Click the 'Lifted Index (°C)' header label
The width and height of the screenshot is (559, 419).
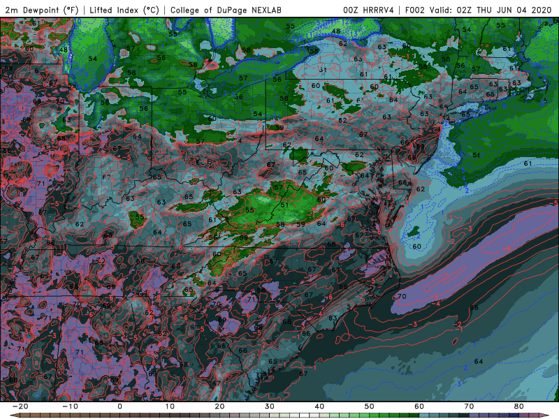click(124, 10)
